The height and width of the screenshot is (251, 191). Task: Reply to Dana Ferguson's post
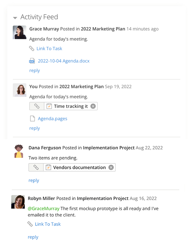click(x=34, y=180)
